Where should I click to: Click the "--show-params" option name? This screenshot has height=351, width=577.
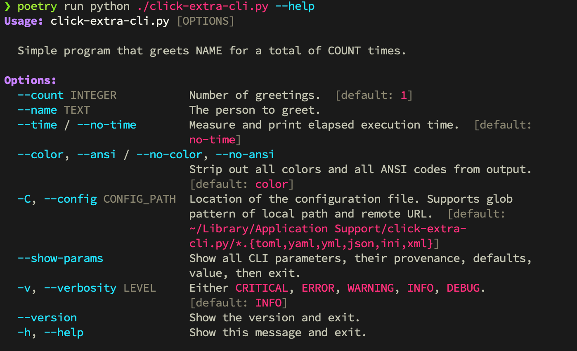(60, 258)
